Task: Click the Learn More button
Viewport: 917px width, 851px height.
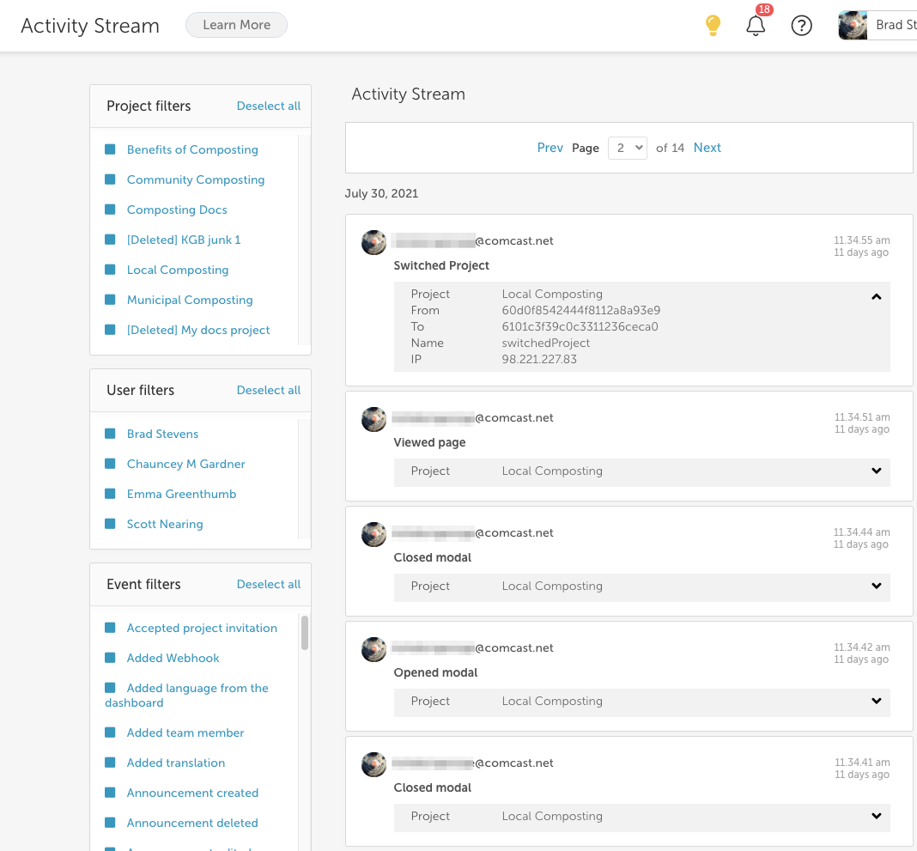Action: [x=236, y=25]
